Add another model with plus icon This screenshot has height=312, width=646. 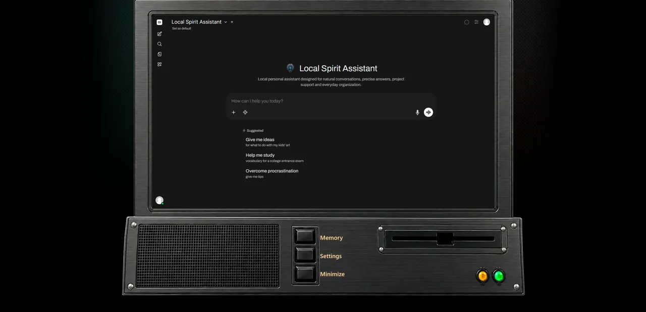232,22
